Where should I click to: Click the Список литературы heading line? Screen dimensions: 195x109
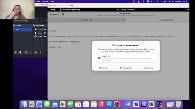[65, 41]
